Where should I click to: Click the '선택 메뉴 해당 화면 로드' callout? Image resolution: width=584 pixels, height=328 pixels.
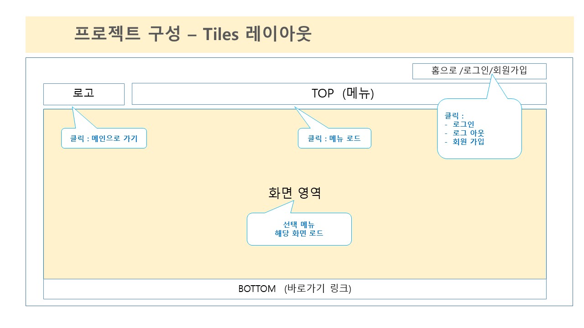click(299, 229)
